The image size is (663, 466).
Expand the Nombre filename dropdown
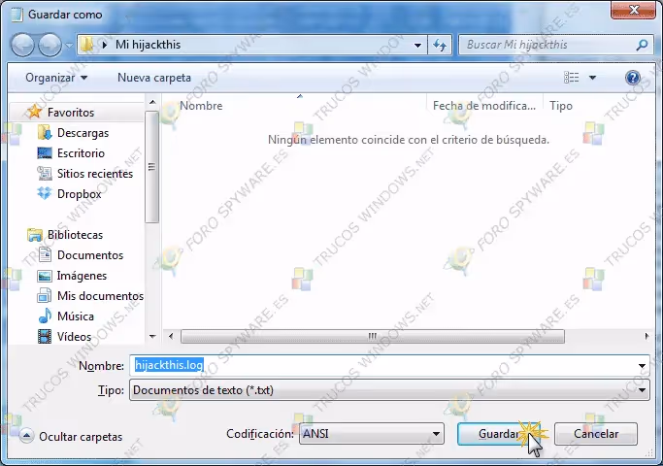click(642, 366)
